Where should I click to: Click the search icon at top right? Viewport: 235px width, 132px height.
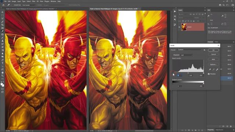(x=224, y=5)
